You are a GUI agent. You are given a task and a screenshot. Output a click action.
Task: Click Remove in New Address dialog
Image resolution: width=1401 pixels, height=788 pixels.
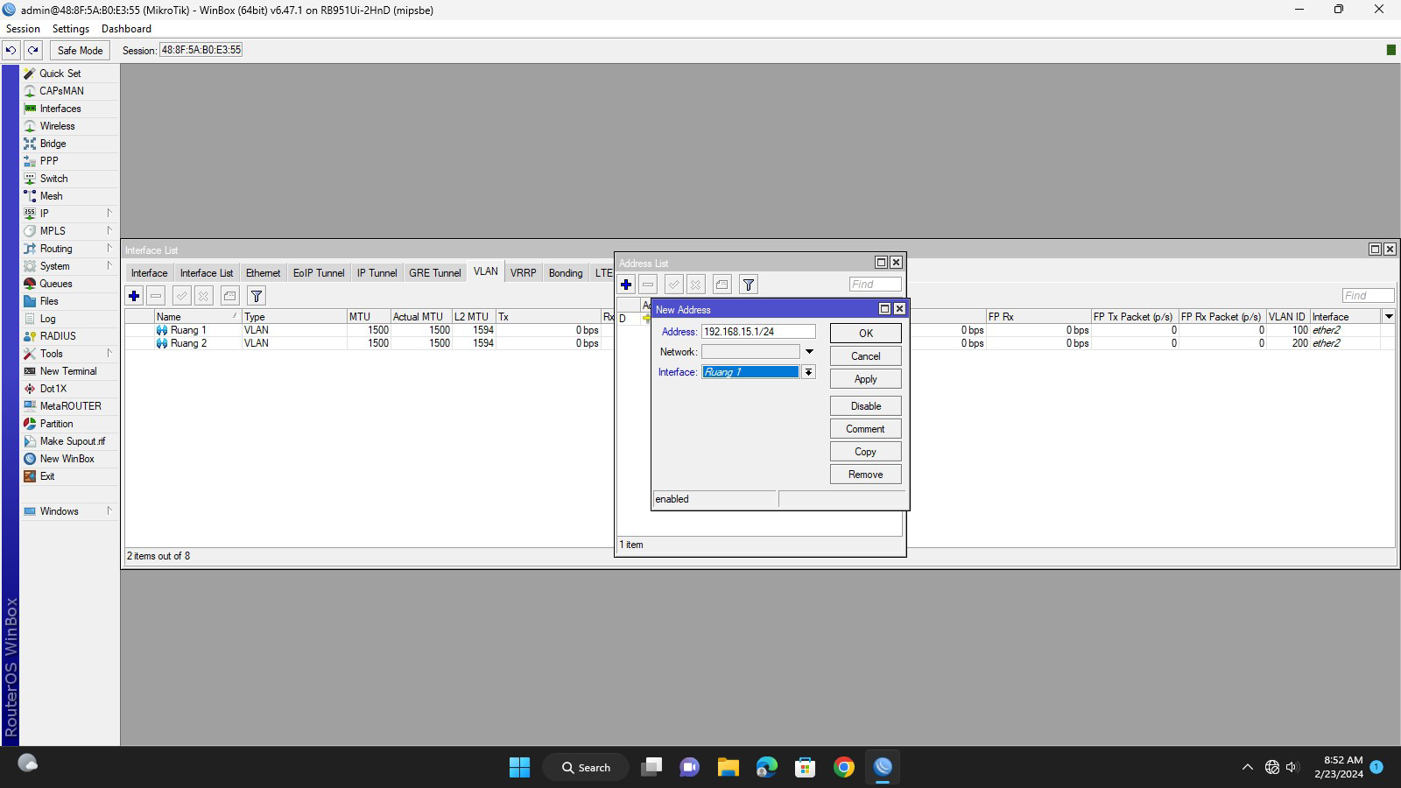pos(865,475)
